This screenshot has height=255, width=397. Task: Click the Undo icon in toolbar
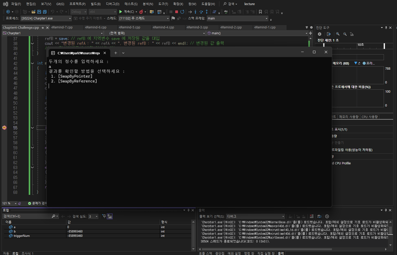coord(53,12)
